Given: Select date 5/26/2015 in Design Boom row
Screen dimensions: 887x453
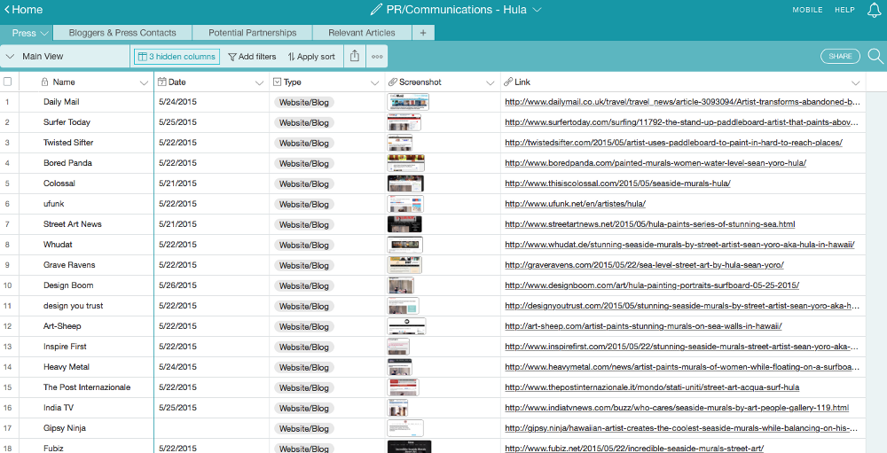Looking at the screenshot, I should pyautogui.click(x=177, y=285).
